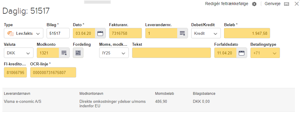The height and width of the screenshot is (115, 300).
Task: Click into the empty Tekst field
Action: pos(172,53)
